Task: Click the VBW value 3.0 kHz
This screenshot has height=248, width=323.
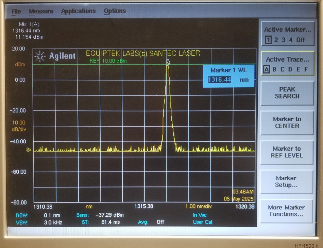Action: 53,223
